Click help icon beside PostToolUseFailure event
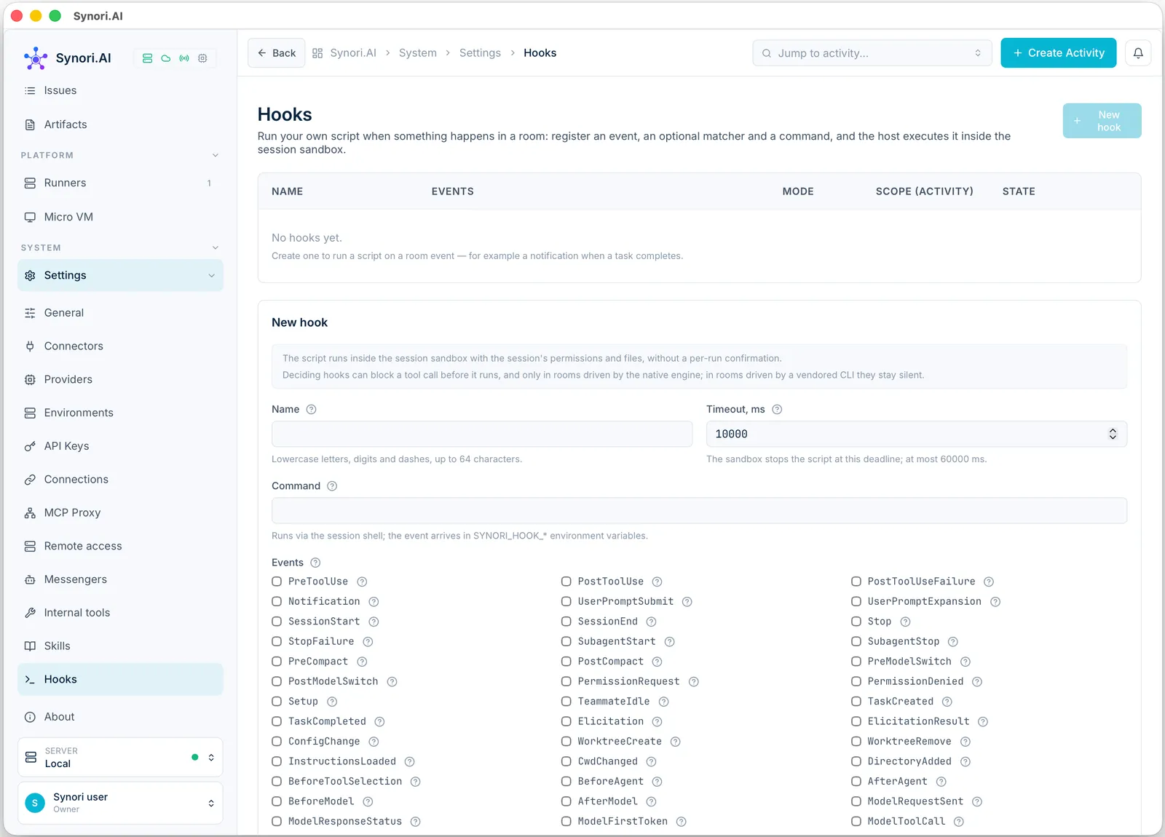This screenshot has width=1165, height=837. (x=989, y=582)
